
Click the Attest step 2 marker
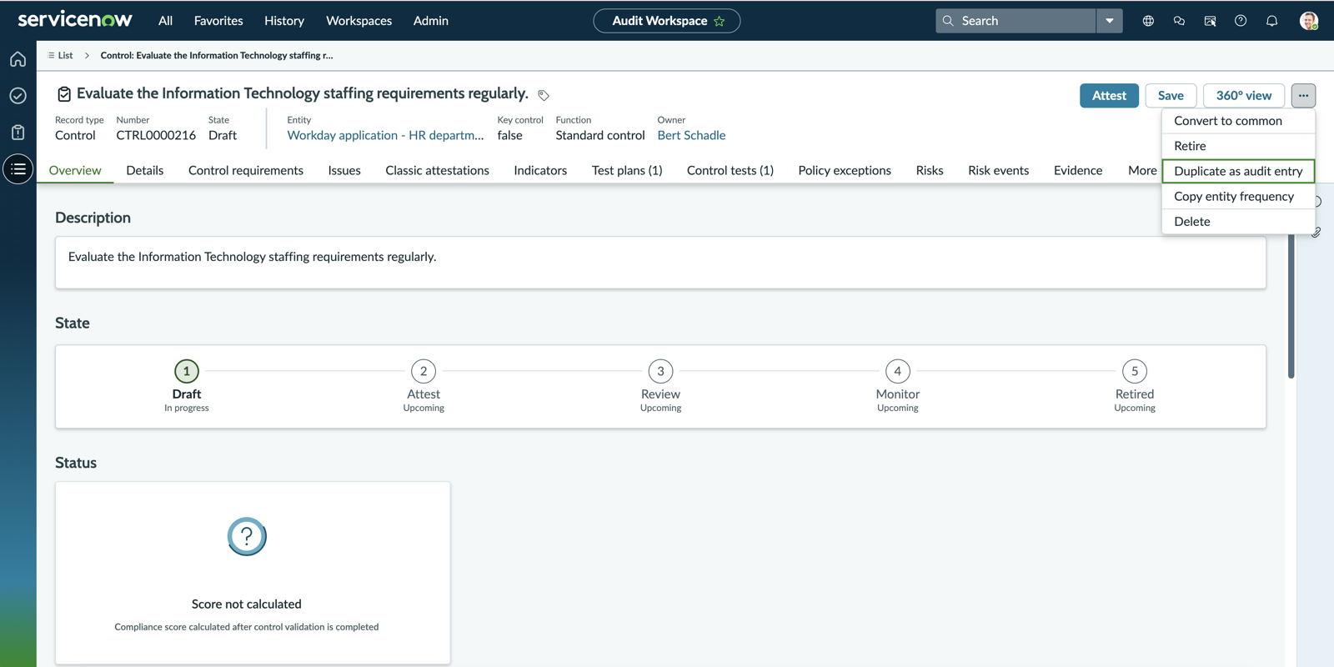pos(424,371)
